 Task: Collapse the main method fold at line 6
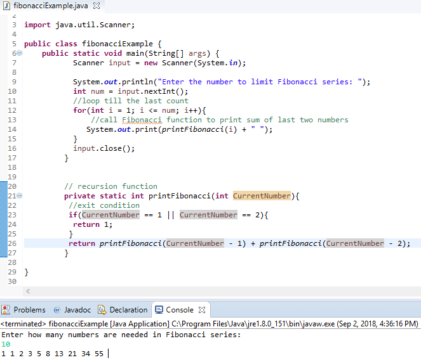coord(20,53)
